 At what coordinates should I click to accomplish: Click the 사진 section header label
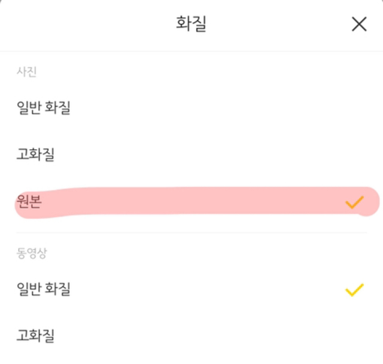[x=27, y=72]
